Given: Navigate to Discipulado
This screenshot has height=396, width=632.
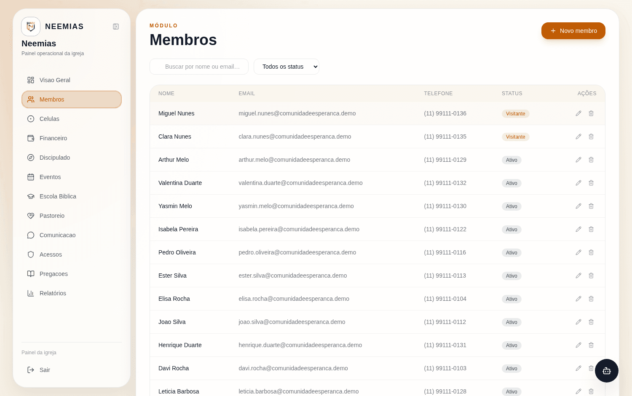Looking at the screenshot, I should tap(72, 158).
